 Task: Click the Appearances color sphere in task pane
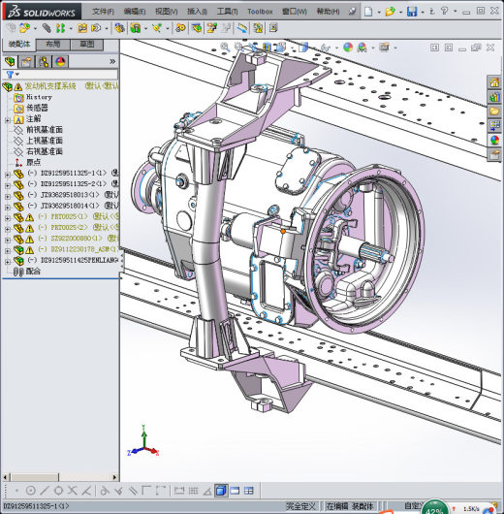point(494,140)
